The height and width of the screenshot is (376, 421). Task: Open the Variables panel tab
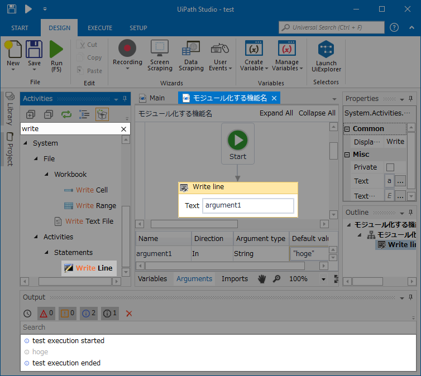152,279
